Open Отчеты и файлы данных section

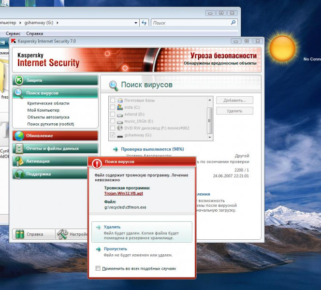(55, 148)
